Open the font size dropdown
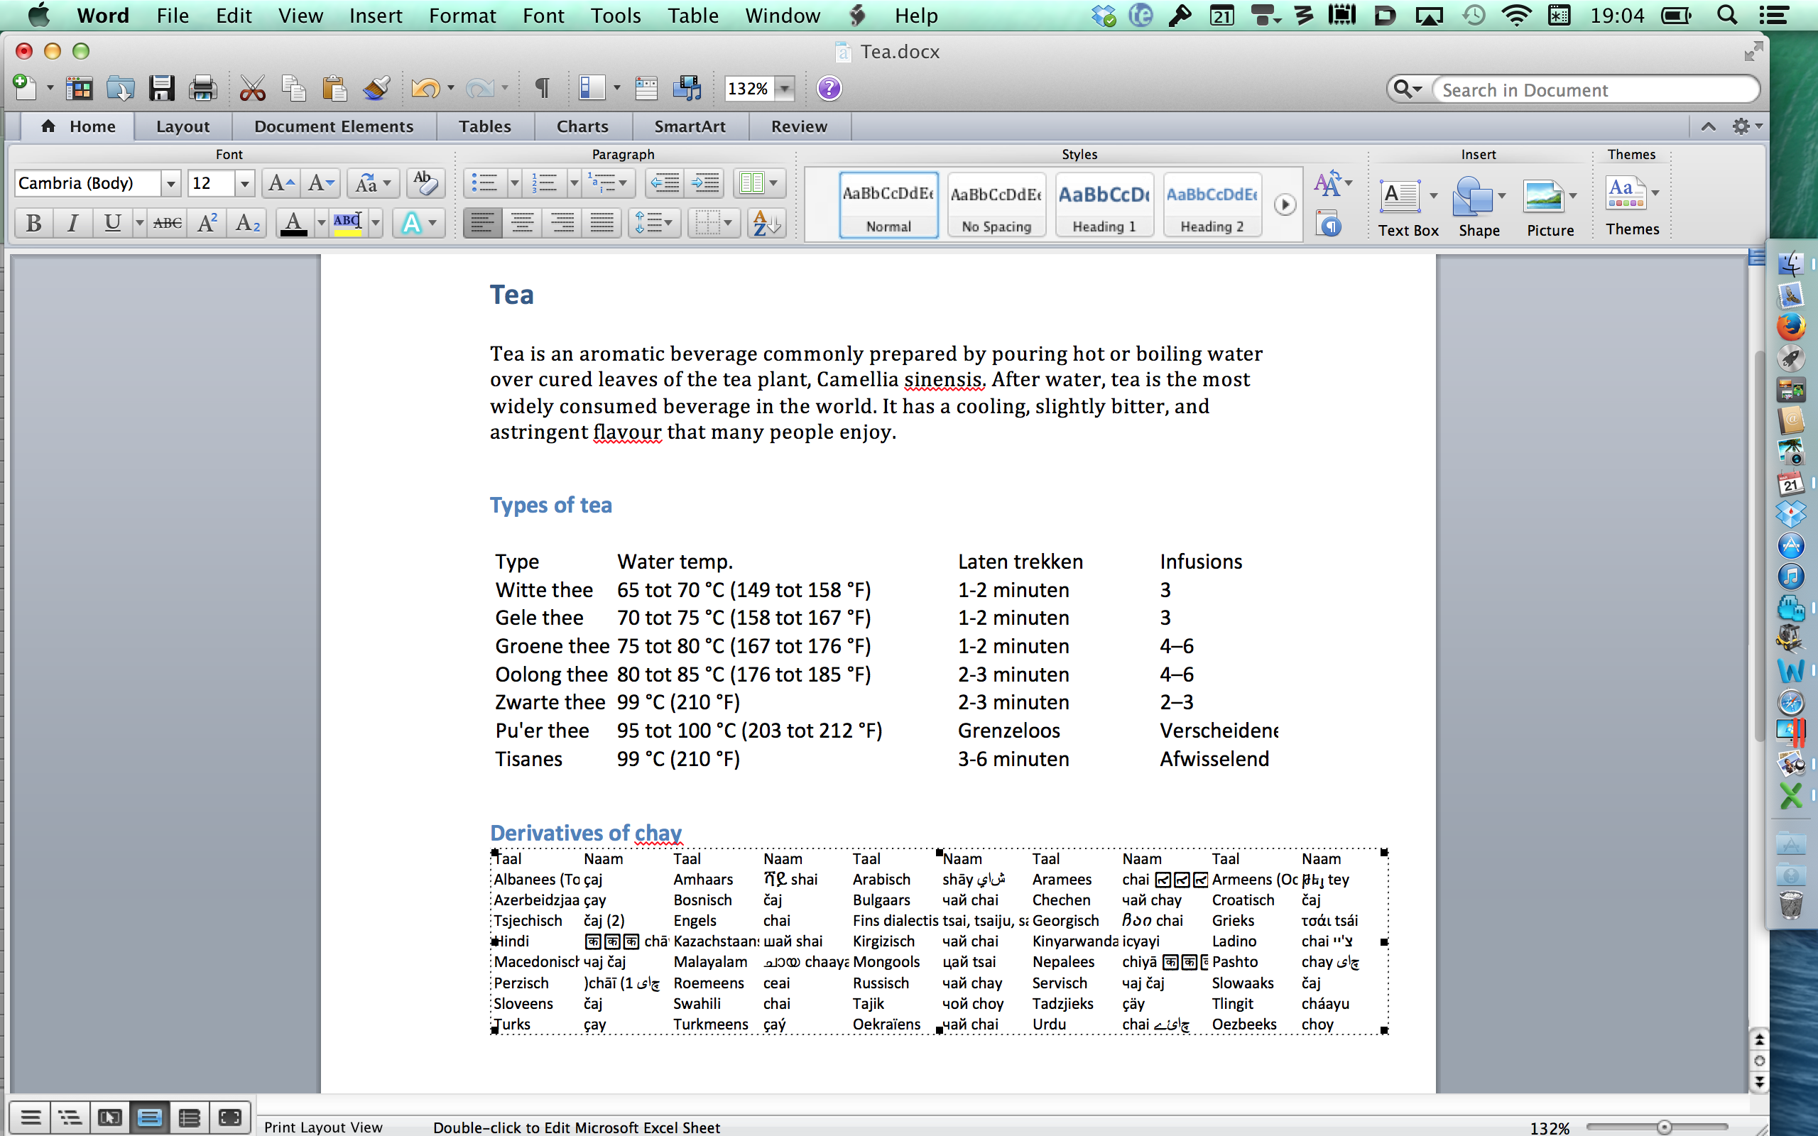The width and height of the screenshot is (1818, 1136). tap(244, 183)
